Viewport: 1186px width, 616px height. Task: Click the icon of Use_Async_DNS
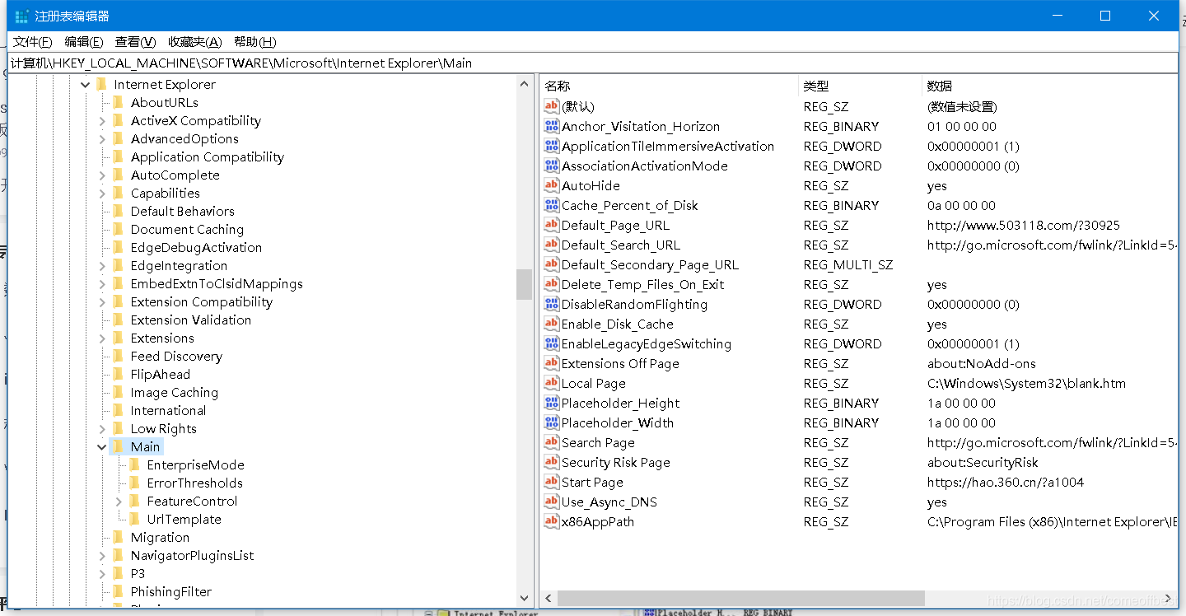click(552, 502)
